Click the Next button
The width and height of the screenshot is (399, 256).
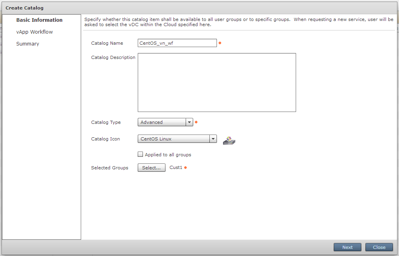point(347,247)
